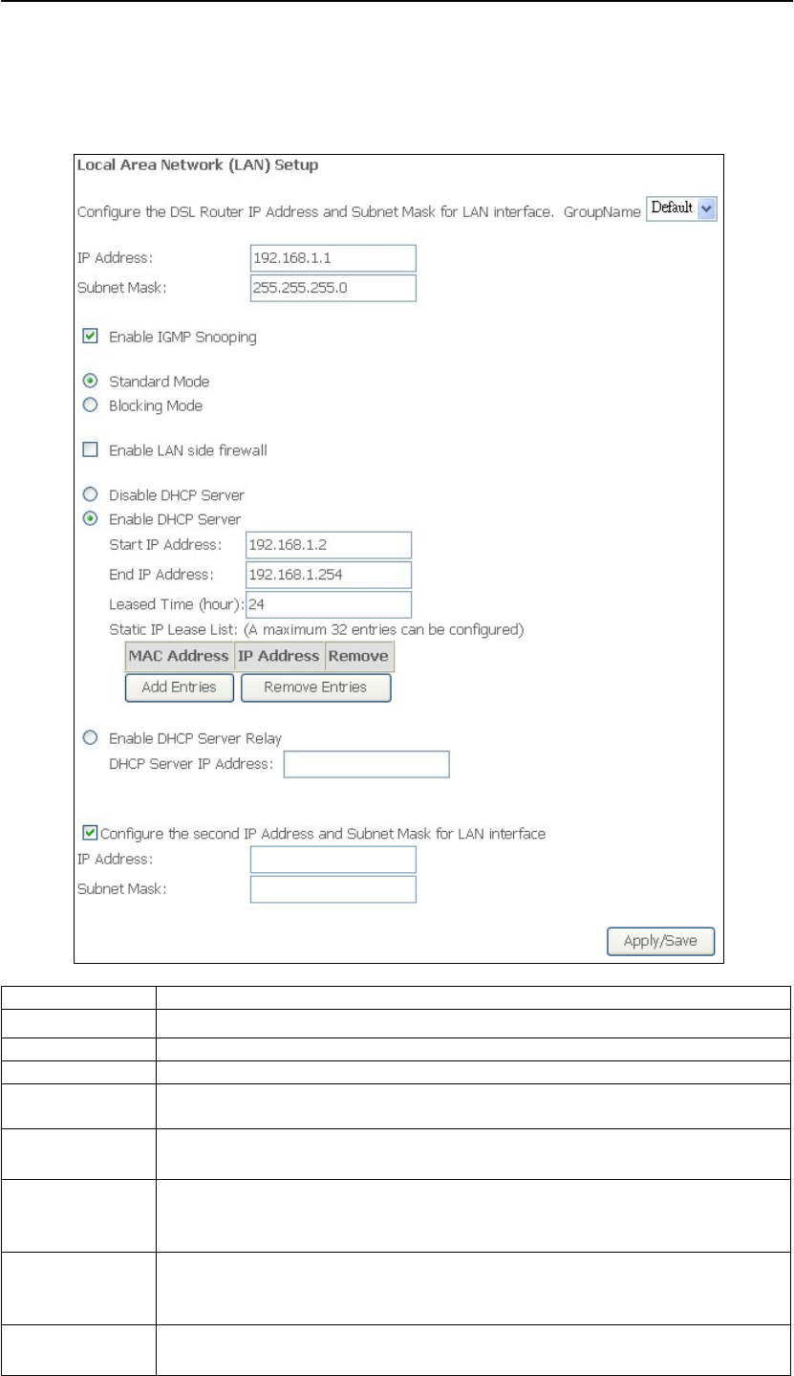This screenshot has height=1376, width=794.
Task: Click the primary IP Address field 192.168.1.1
Action: (333, 258)
